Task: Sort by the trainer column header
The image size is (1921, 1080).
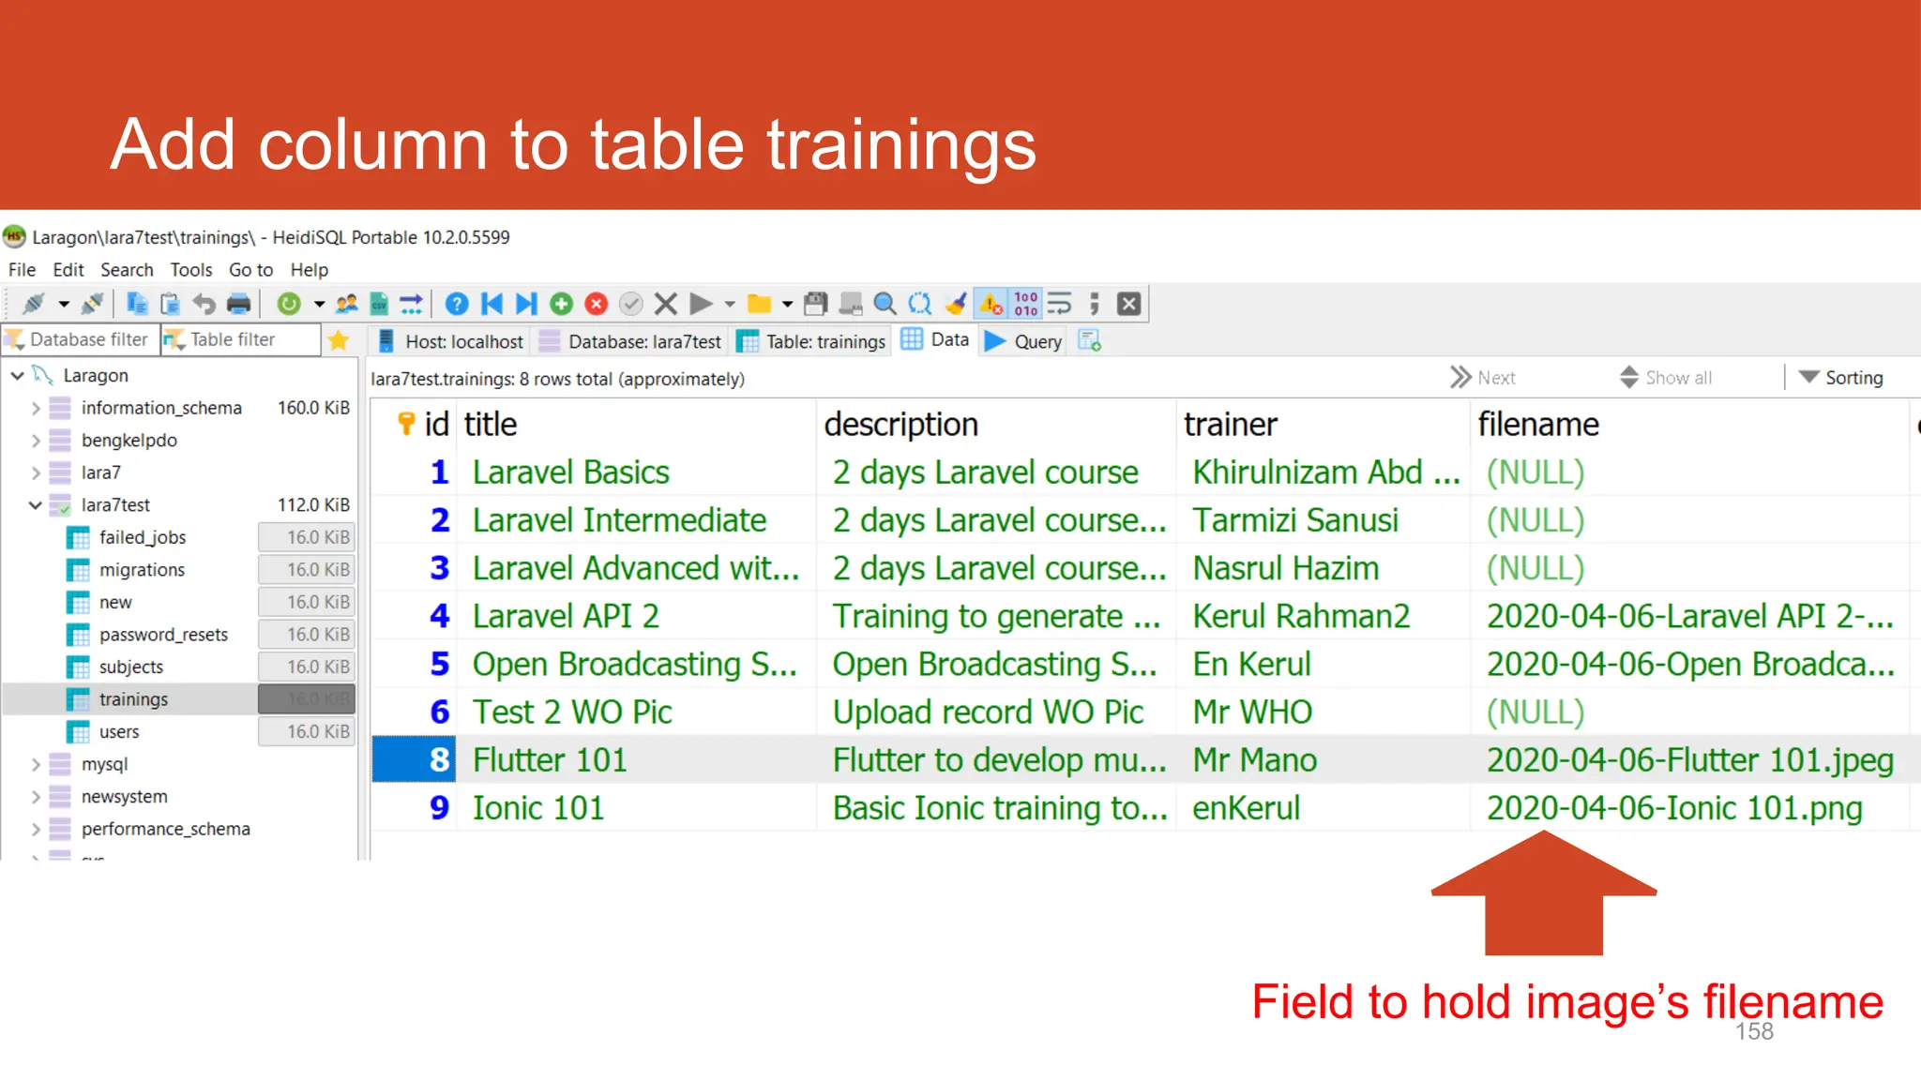Action: pyautogui.click(x=1323, y=425)
